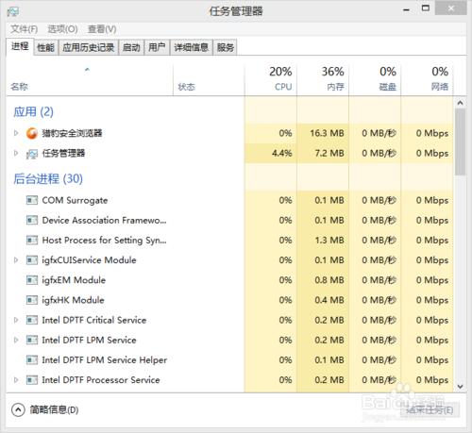This screenshot has height=433, width=472.
Task: Expand Intel DPTF Critical Service entry
Action: pos(16,320)
